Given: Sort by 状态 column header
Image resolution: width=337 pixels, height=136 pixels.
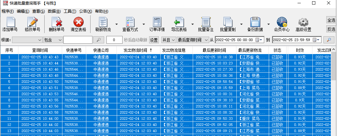Looking at the screenshot, I should click(277, 51).
